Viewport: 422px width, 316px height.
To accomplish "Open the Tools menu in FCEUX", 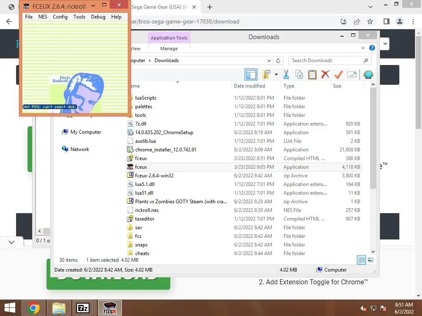I will tap(79, 16).
